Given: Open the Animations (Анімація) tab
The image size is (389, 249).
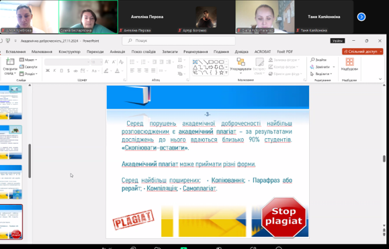Looking at the screenshot, I should pos(118,52).
